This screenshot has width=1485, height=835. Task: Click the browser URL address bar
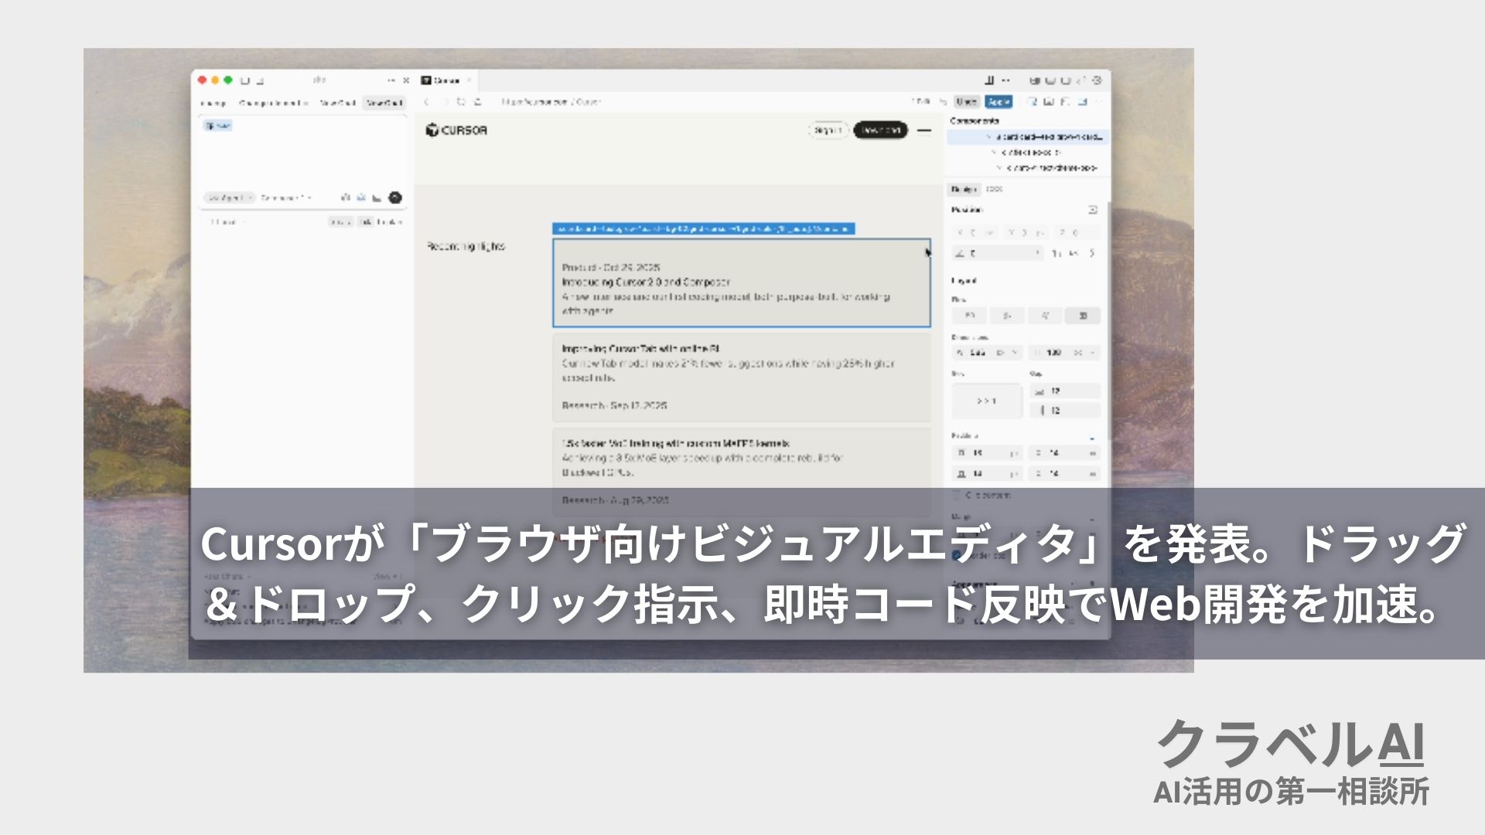(557, 101)
